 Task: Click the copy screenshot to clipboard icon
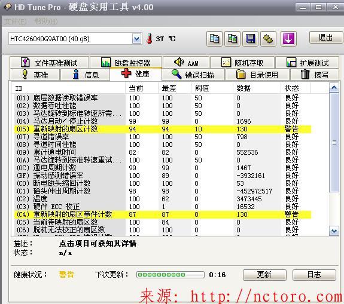pos(232,39)
